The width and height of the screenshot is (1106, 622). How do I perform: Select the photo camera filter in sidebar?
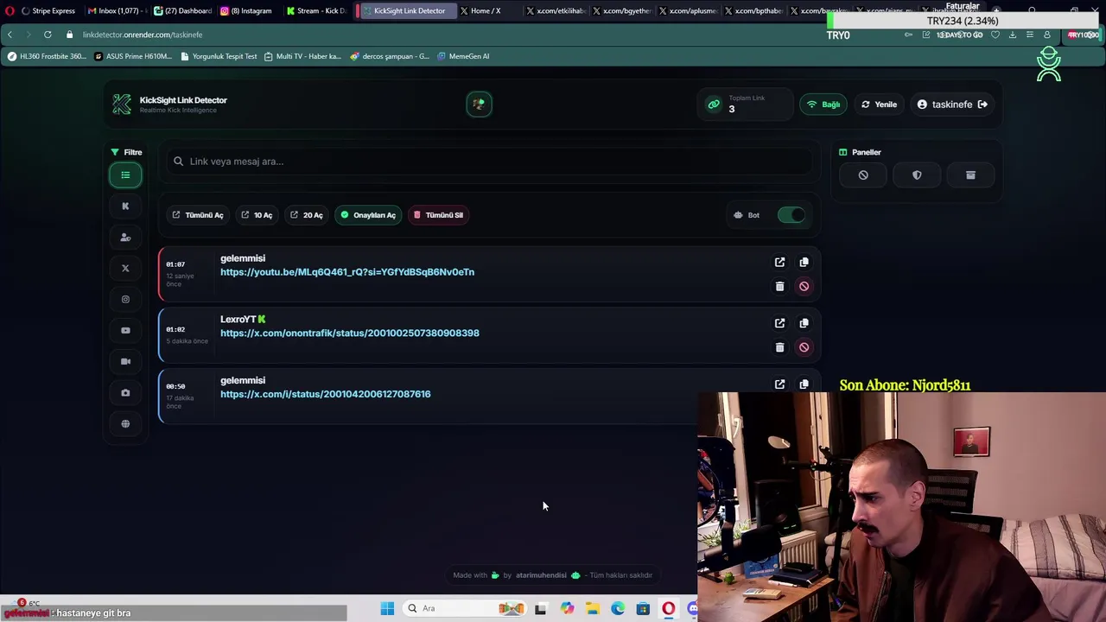pyautogui.click(x=125, y=393)
